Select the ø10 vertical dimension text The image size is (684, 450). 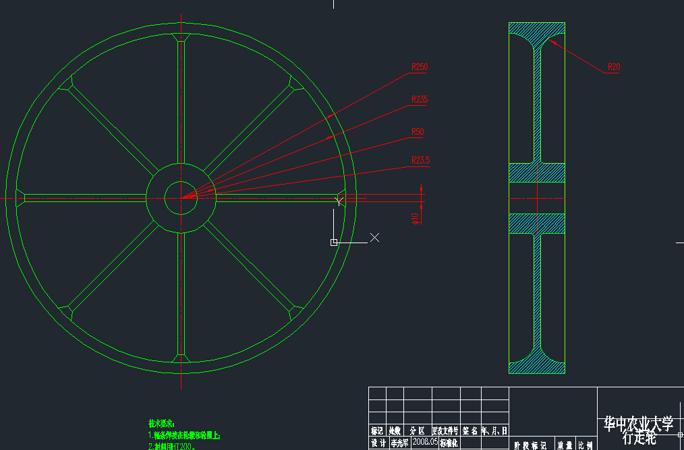(x=416, y=219)
